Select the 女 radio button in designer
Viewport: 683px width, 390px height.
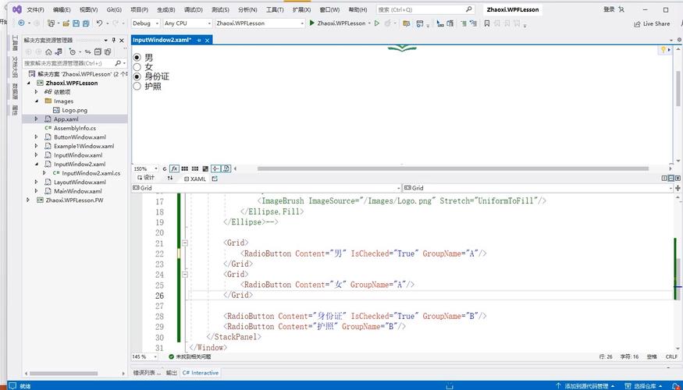click(137, 66)
